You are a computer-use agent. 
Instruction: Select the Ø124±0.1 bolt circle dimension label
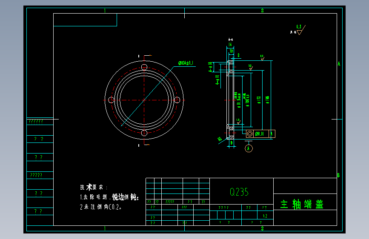click(x=186, y=63)
